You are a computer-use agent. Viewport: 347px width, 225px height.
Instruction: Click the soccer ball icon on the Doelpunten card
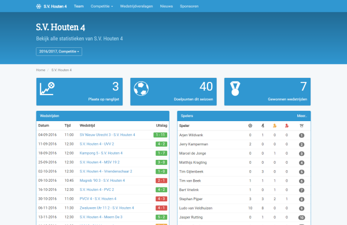[x=141, y=89]
